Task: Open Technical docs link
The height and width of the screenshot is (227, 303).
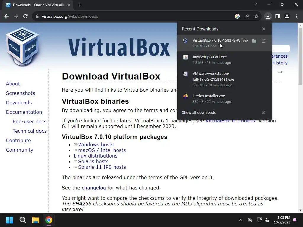Action: pos(30,131)
